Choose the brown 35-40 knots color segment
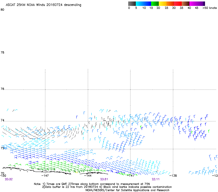 (x=186, y=4)
